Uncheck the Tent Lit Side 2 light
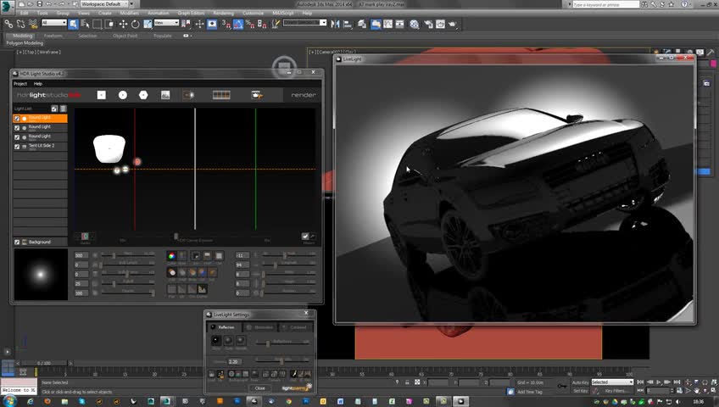This screenshot has height=407, width=719. point(17,146)
